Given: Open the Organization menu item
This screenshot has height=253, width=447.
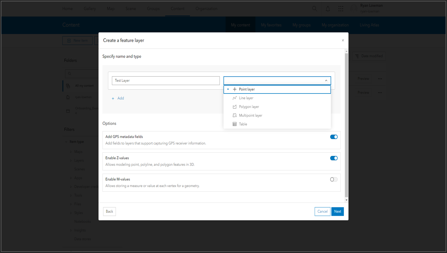Looking at the screenshot, I should coord(206,9).
